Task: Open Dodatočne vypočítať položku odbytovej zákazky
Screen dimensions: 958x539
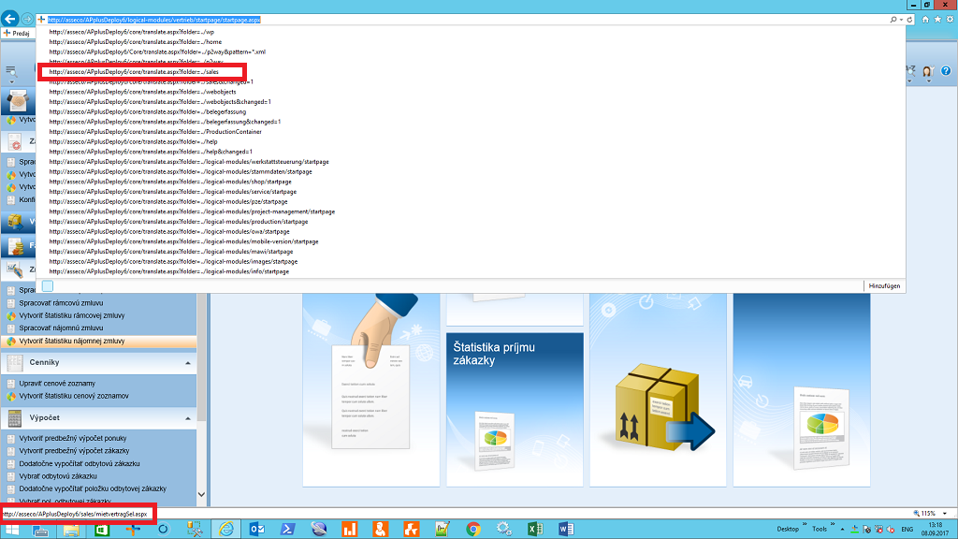Action: coord(93,488)
